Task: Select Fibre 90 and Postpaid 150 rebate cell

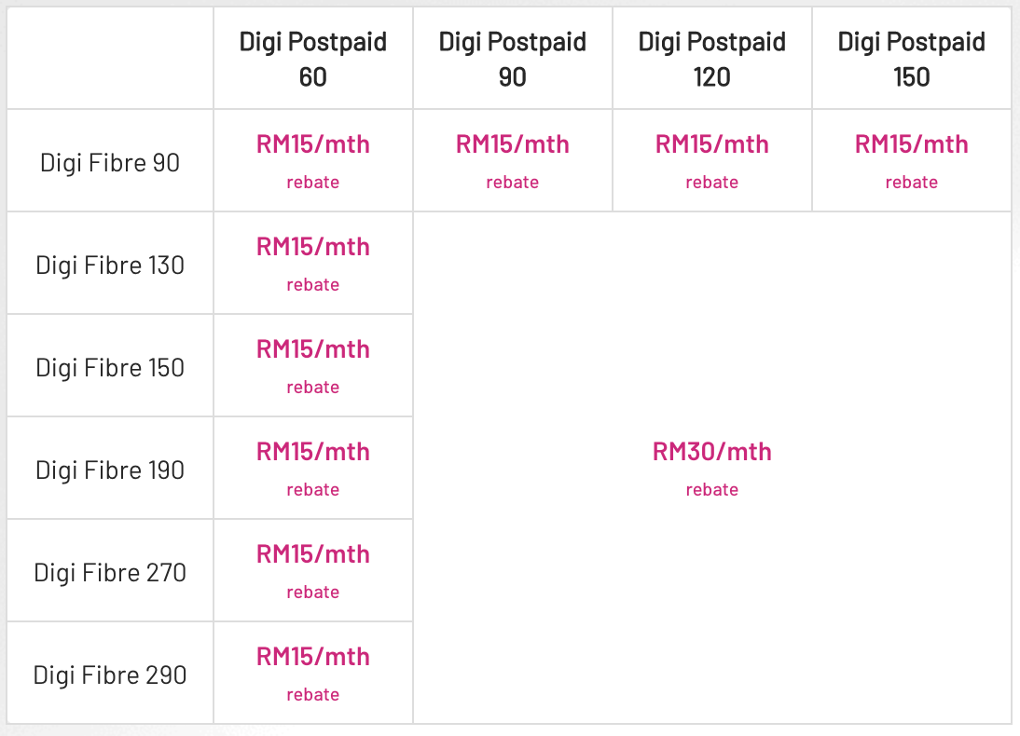Action: (x=912, y=160)
